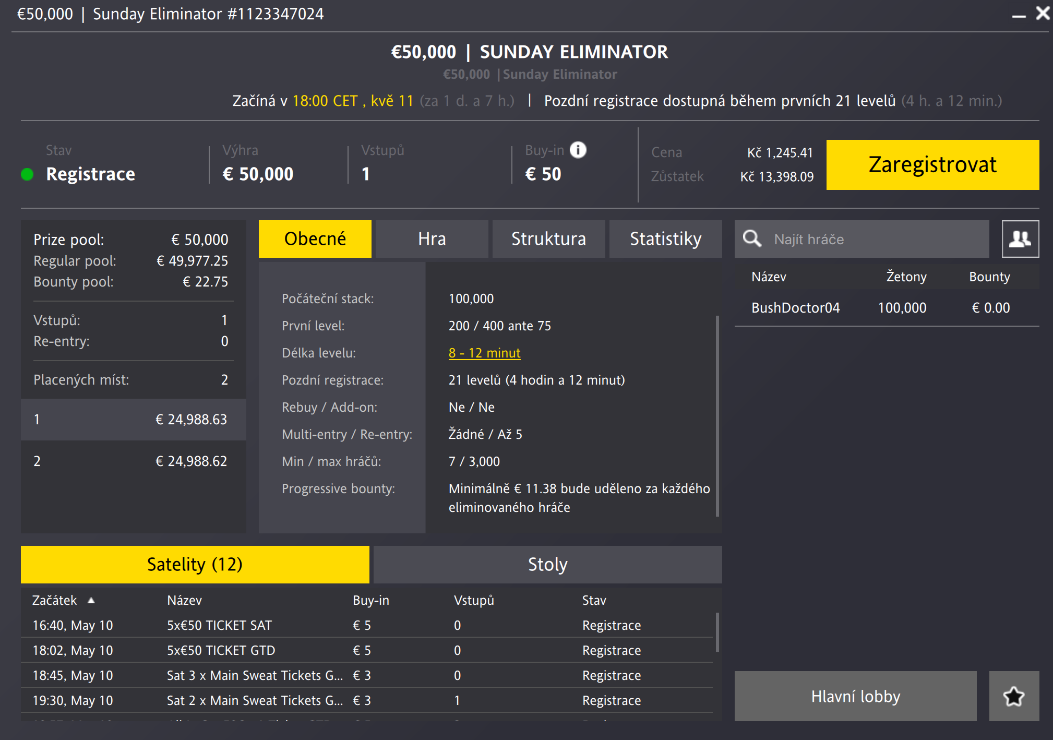1053x740 pixels.
Task: Select player BushDoctor04 in the player list
Action: (x=795, y=307)
